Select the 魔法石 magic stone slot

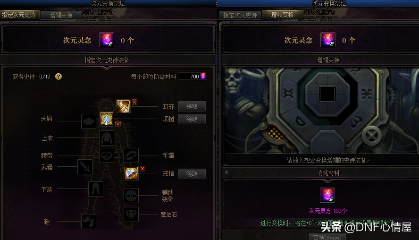pyautogui.click(x=131, y=214)
